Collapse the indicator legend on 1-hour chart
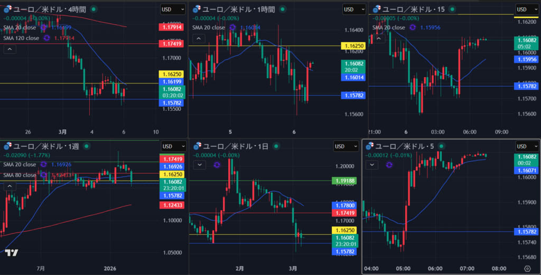The width and height of the screenshot is (541, 275). coord(198,39)
